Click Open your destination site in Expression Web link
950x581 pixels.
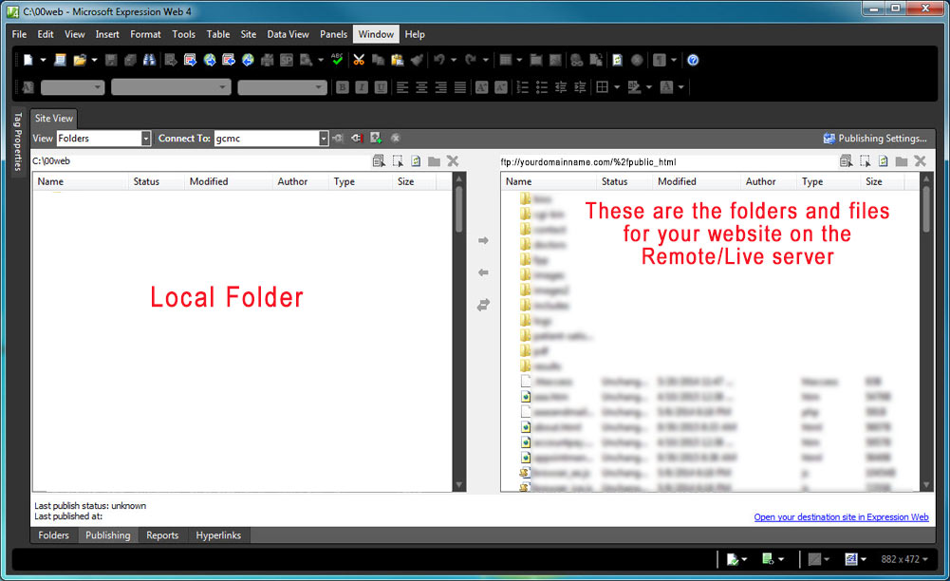tap(841, 517)
